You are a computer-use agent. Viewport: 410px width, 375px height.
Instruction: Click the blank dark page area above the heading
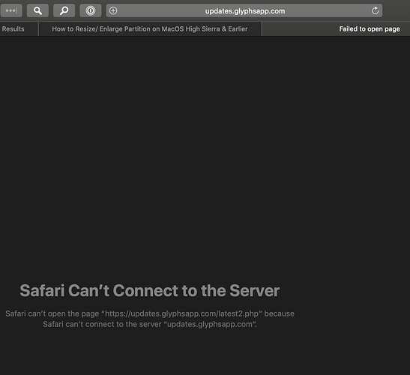pyautogui.click(x=205, y=157)
